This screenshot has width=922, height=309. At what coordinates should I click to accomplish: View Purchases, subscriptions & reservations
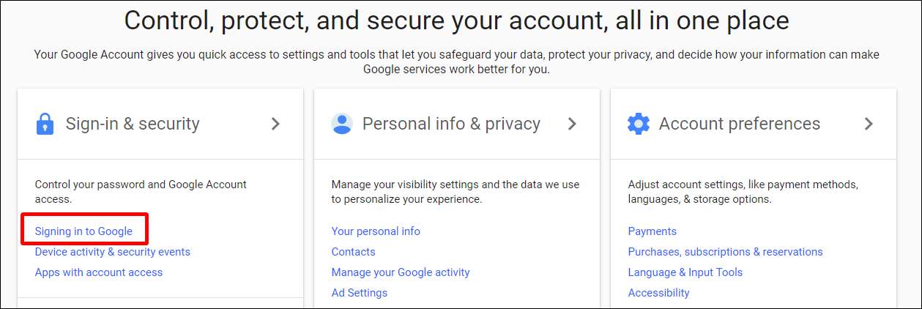click(725, 252)
